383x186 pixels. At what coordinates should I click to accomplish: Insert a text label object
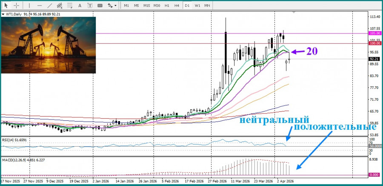pyautogui.click(x=90, y=6)
